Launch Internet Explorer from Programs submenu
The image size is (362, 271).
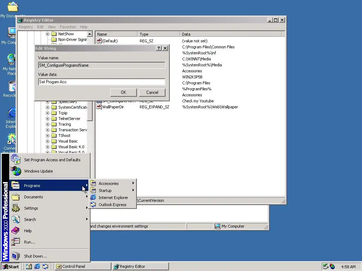pyautogui.click(x=93, y=198)
